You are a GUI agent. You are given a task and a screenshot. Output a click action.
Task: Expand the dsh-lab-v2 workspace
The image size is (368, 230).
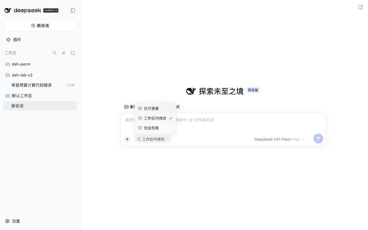(x=40, y=75)
